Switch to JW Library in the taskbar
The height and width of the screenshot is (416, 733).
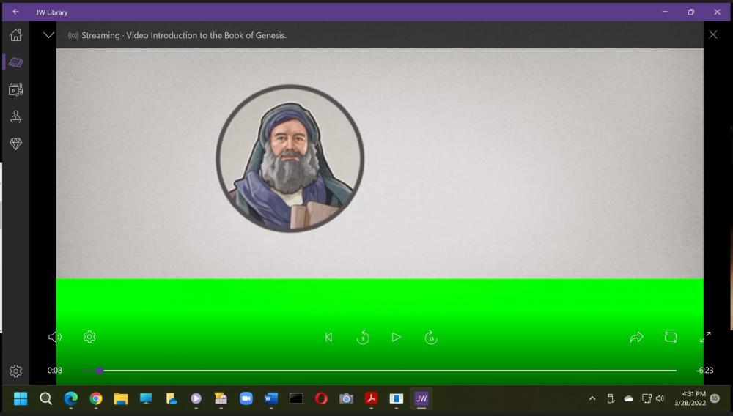point(421,398)
